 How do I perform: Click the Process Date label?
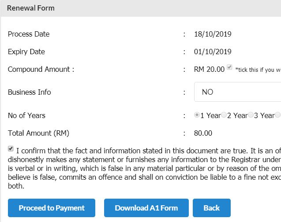click(29, 34)
